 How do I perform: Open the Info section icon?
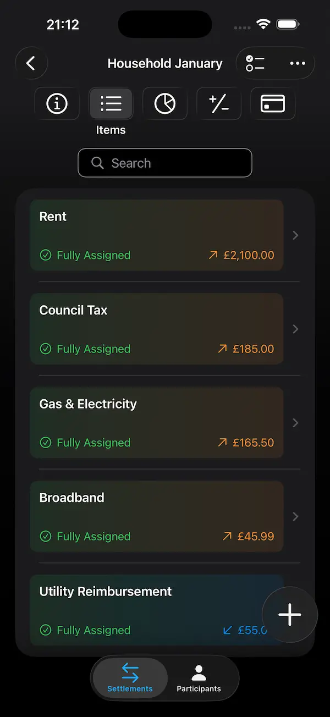(57, 103)
